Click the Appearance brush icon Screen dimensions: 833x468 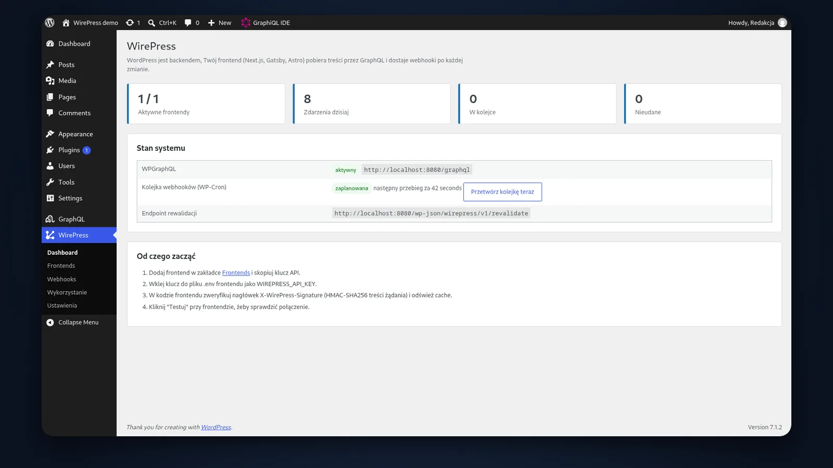click(x=50, y=134)
